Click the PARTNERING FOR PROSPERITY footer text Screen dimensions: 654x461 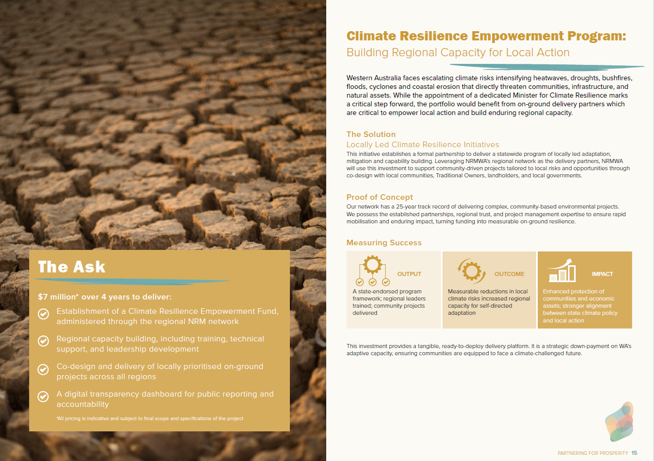(593, 453)
